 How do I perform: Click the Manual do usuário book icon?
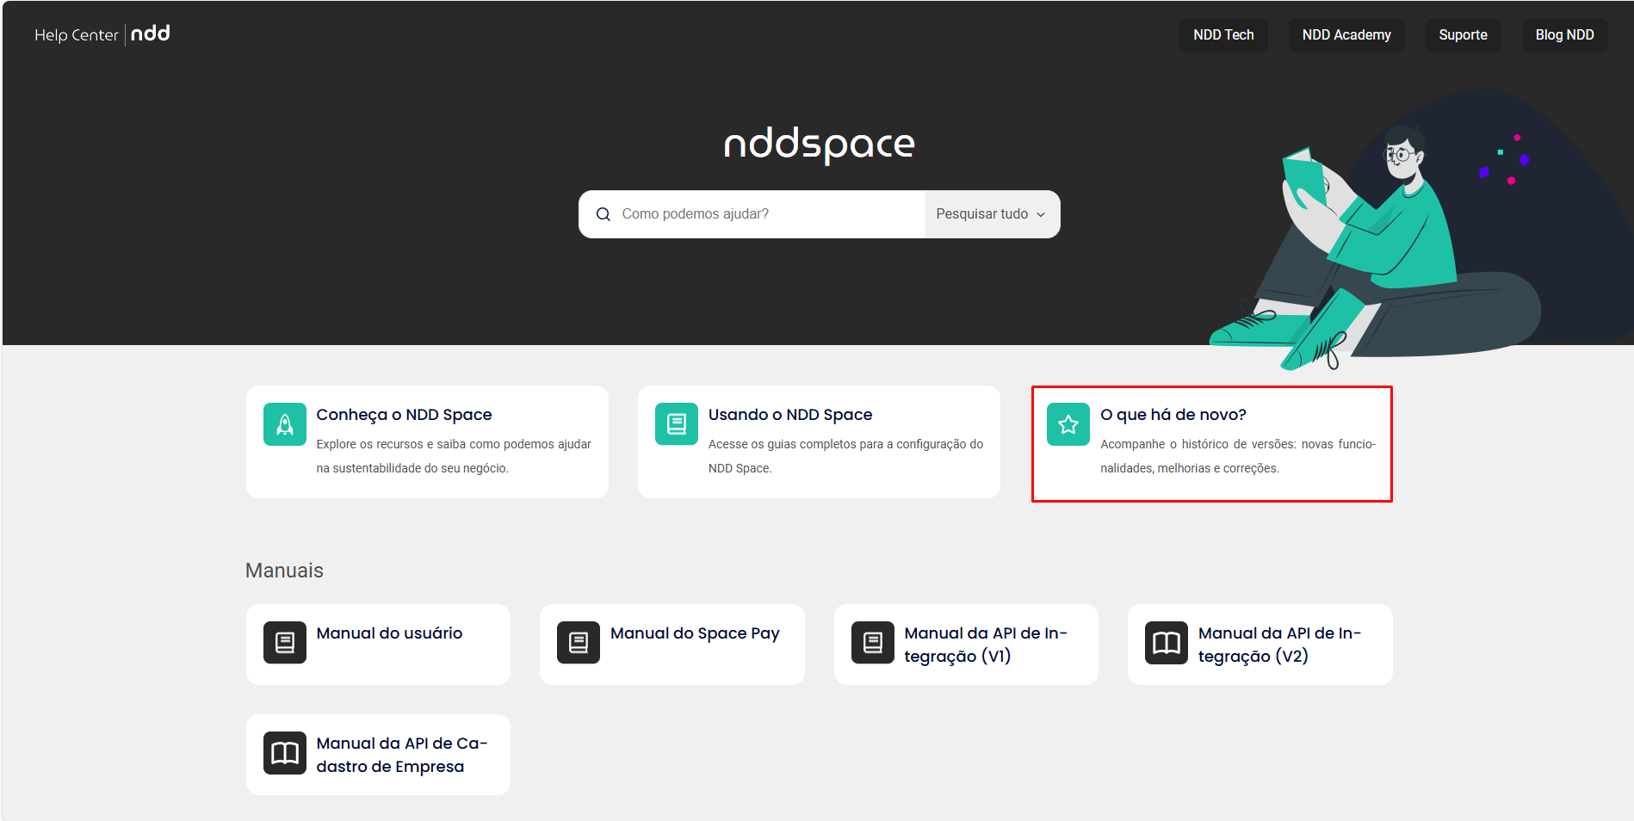(x=285, y=643)
